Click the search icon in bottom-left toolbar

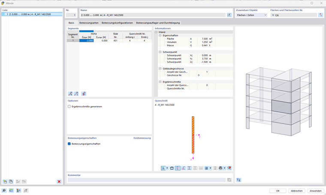4,190
